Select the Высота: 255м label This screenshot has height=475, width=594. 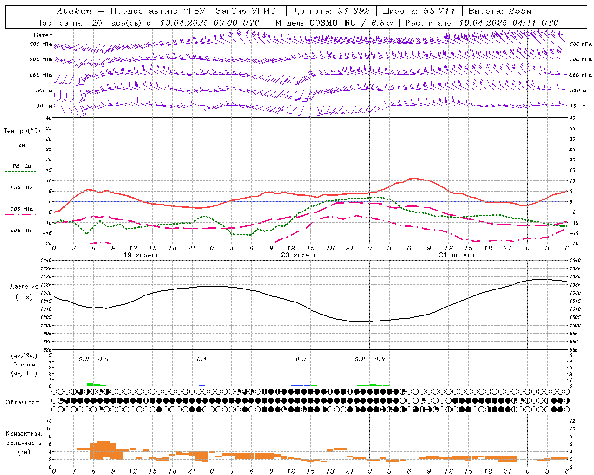[499, 11]
